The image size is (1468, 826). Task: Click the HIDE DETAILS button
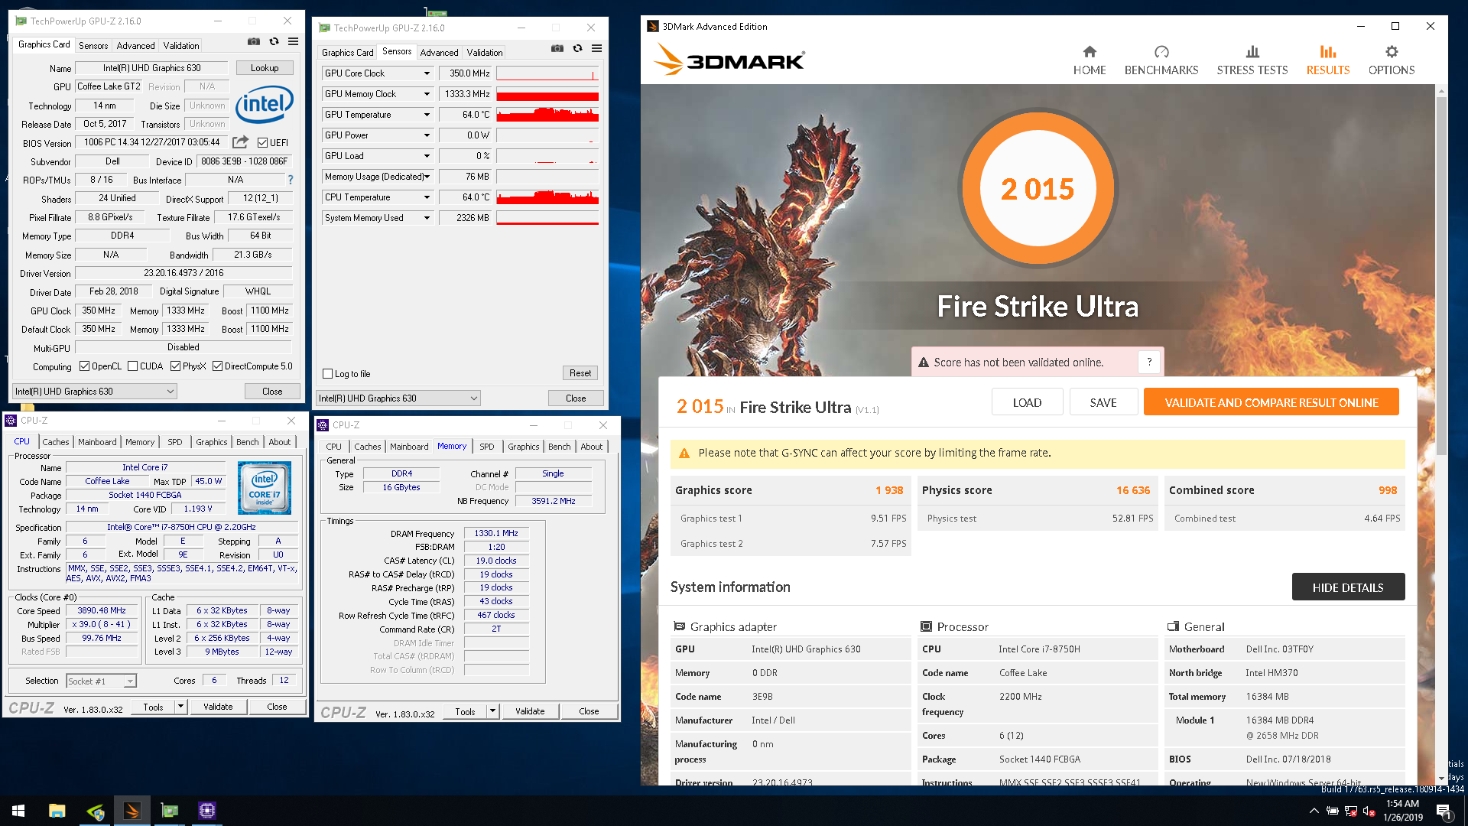pyautogui.click(x=1348, y=587)
